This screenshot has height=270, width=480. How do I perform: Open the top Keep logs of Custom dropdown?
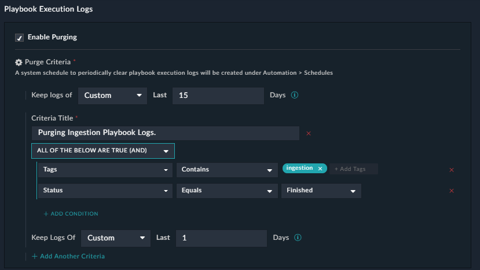112,95
